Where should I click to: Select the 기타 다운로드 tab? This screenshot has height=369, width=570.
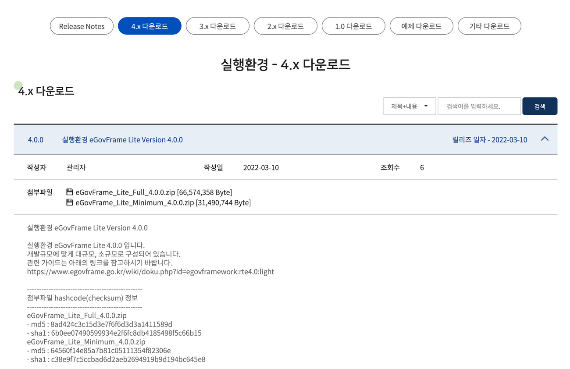(489, 26)
